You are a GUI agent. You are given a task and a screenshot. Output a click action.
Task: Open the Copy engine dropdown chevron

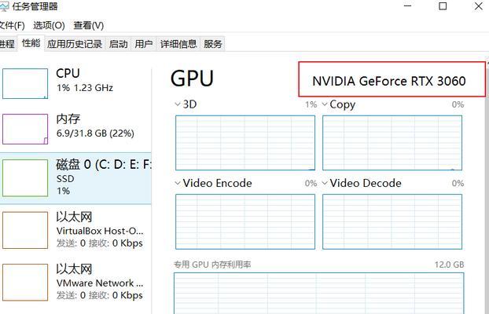pyautogui.click(x=324, y=104)
